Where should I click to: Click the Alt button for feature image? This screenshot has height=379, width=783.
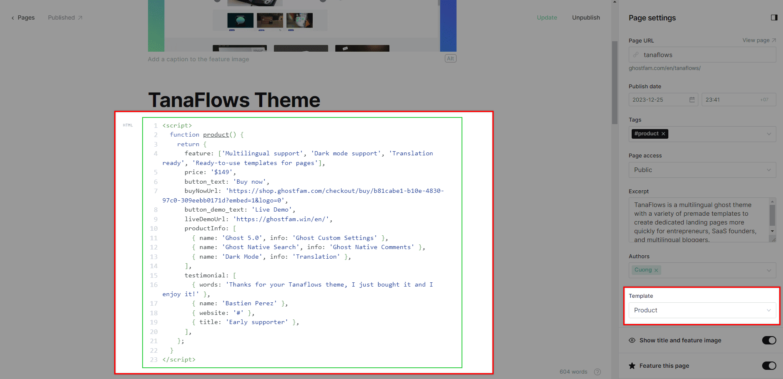tap(450, 59)
